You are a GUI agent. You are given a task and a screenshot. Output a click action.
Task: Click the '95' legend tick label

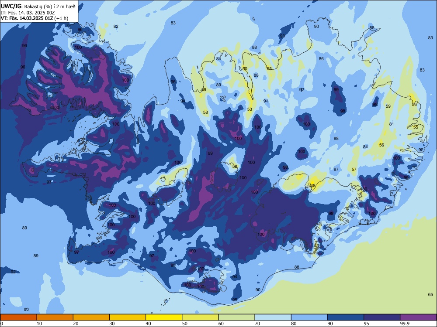pos(366,324)
